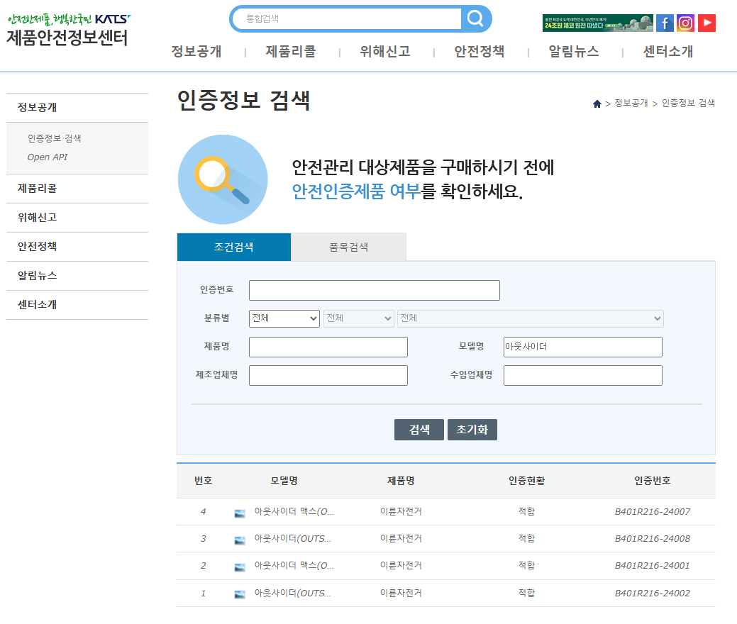Select 센터소개 in the sidebar

[37, 305]
